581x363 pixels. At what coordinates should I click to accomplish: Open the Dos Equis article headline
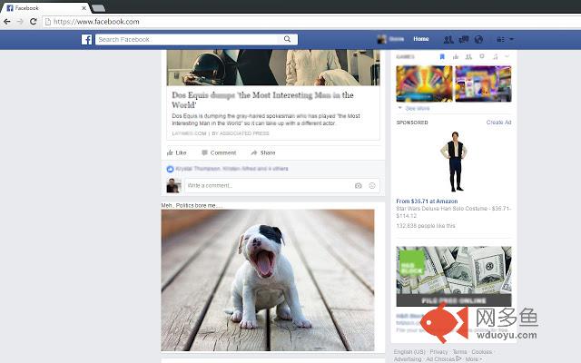262,100
